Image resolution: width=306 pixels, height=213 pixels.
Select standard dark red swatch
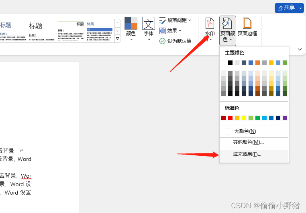223,118
